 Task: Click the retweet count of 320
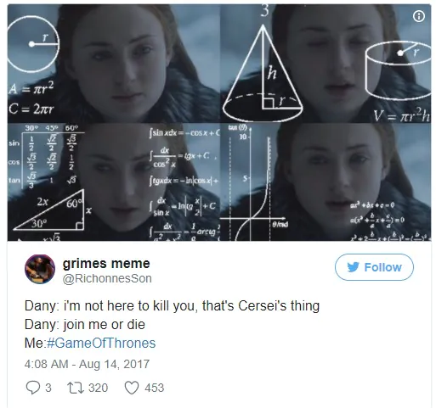click(98, 388)
